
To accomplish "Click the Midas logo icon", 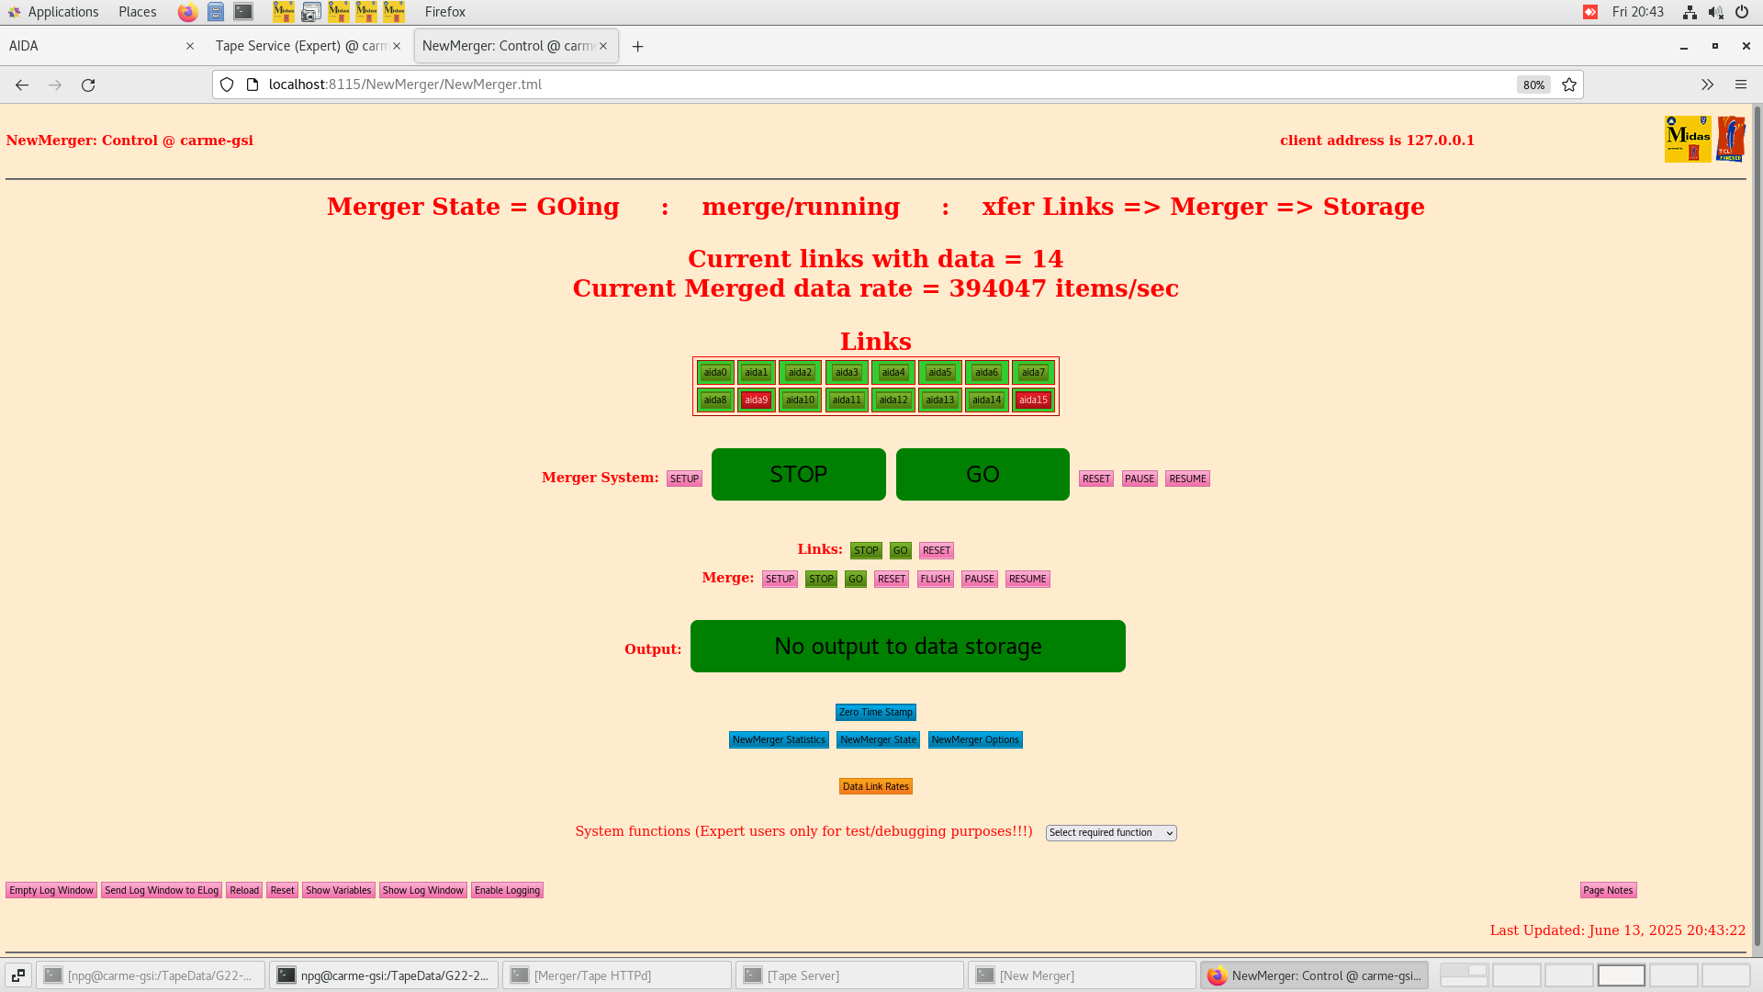I will tap(1687, 139).
